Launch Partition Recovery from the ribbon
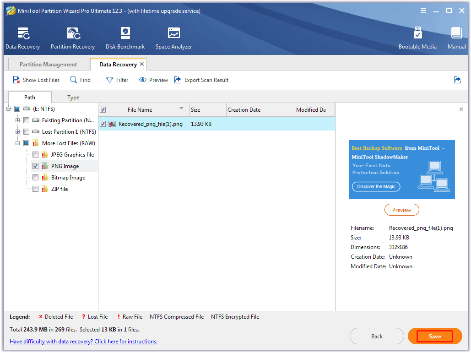The height and width of the screenshot is (353, 471). pyautogui.click(x=73, y=38)
